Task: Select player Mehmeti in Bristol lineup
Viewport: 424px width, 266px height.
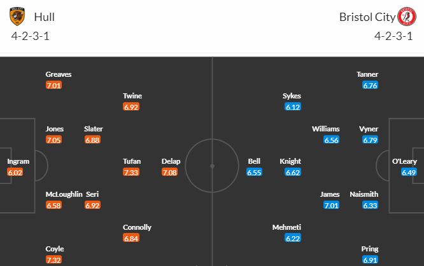Action: [x=286, y=227]
